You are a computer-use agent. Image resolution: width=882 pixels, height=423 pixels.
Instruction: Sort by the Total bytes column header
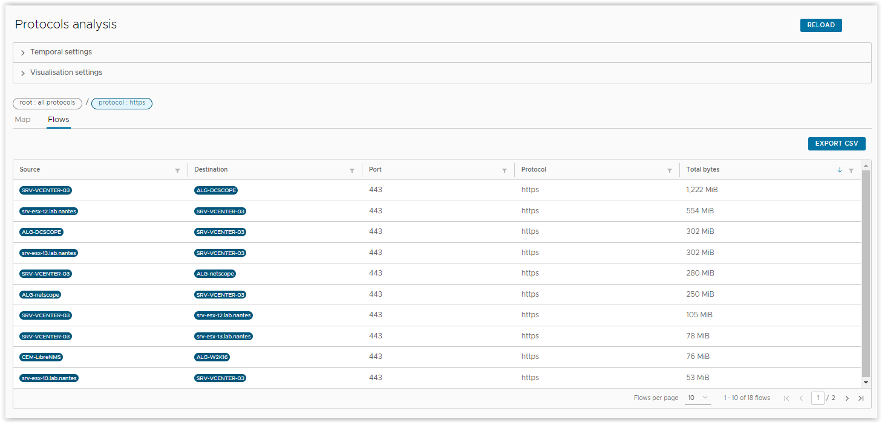[703, 170]
